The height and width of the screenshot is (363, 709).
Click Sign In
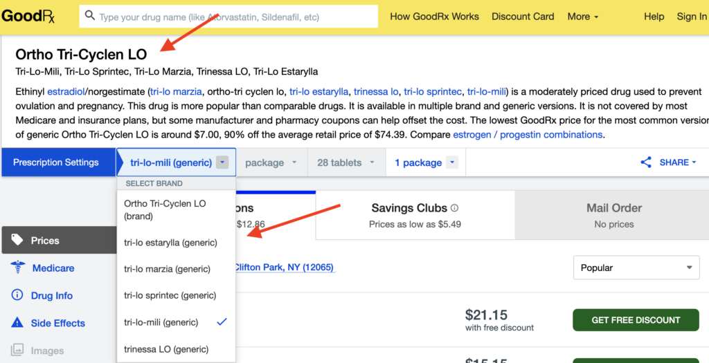[x=692, y=17]
